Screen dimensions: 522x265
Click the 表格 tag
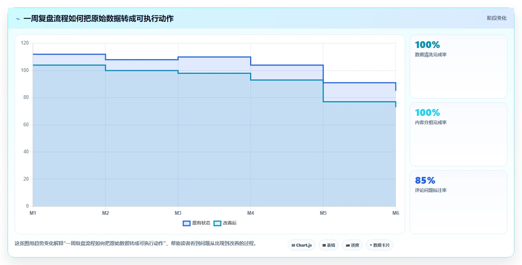pyautogui.click(x=329, y=245)
